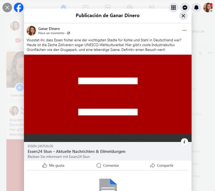Click the link info 'i' icon
Image resolution: width=215 pixels, height=191 pixels.
[x=184, y=142]
